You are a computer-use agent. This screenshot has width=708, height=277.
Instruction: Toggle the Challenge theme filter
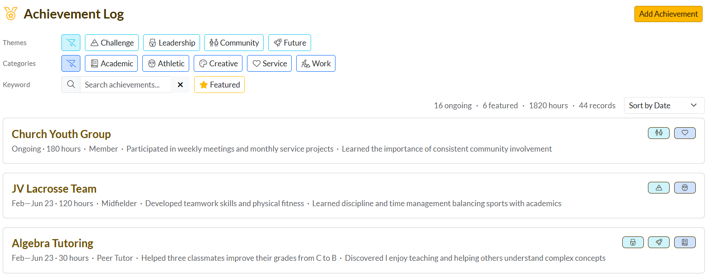(112, 43)
